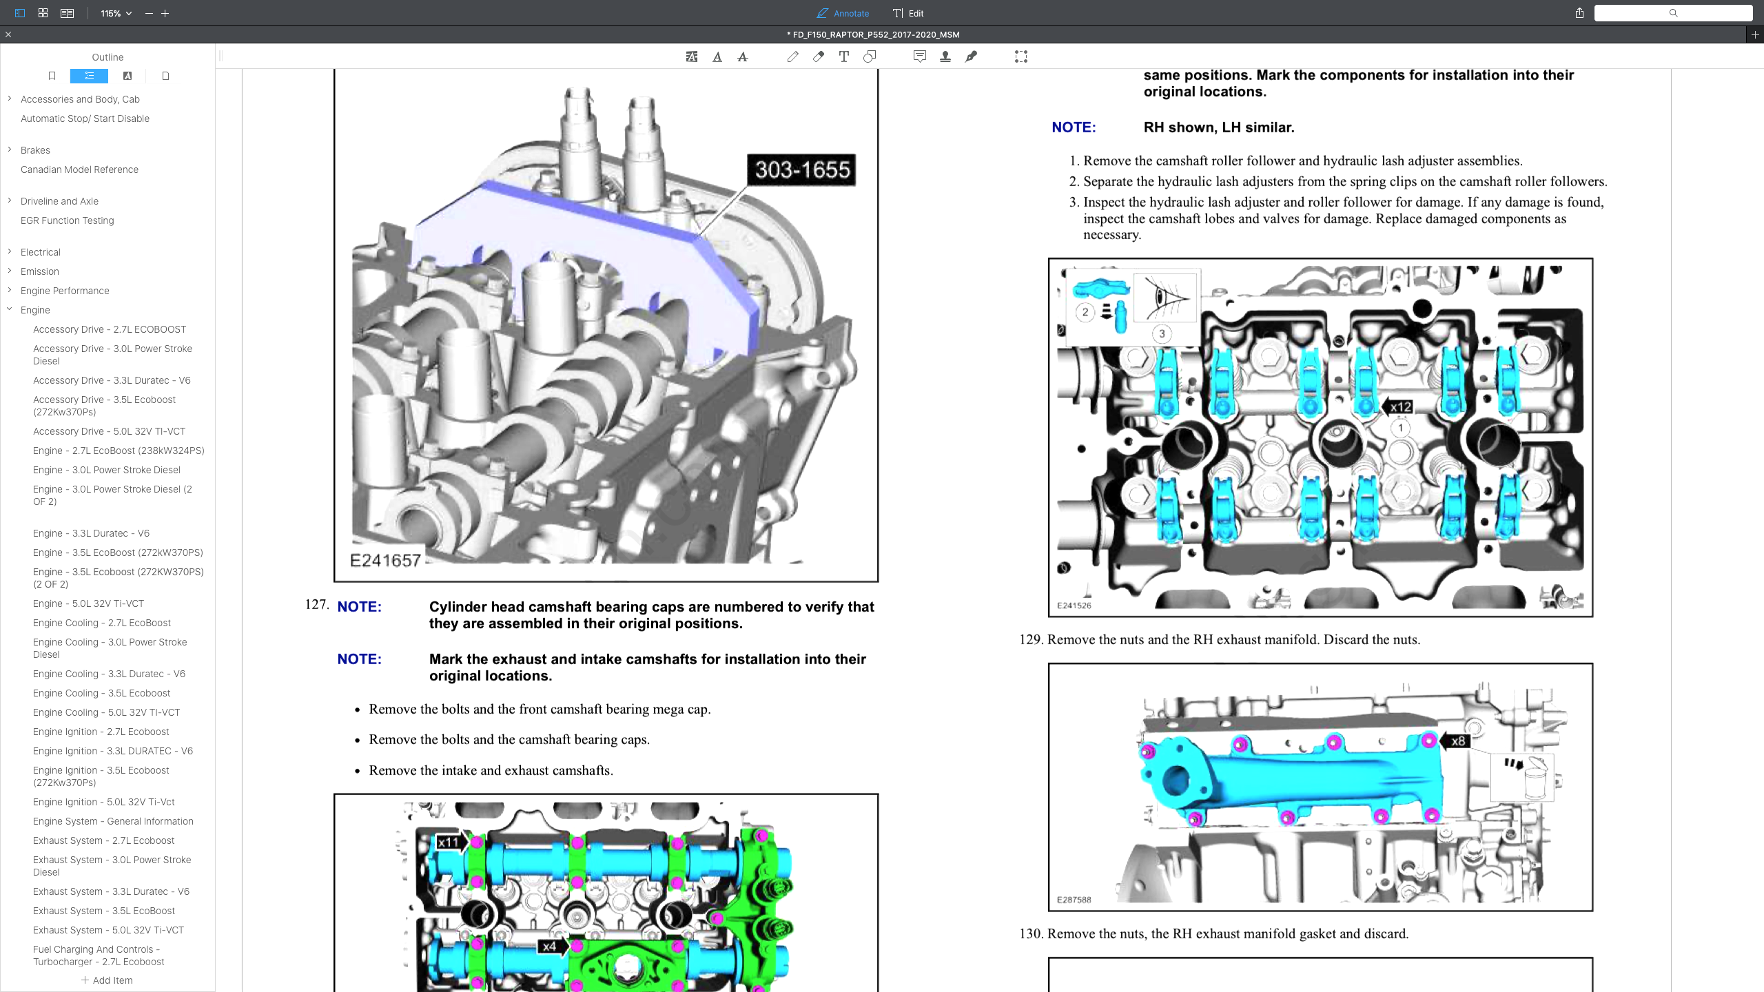The width and height of the screenshot is (1764, 992).
Task: Switch to thumbnail grid view
Action: click(43, 13)
